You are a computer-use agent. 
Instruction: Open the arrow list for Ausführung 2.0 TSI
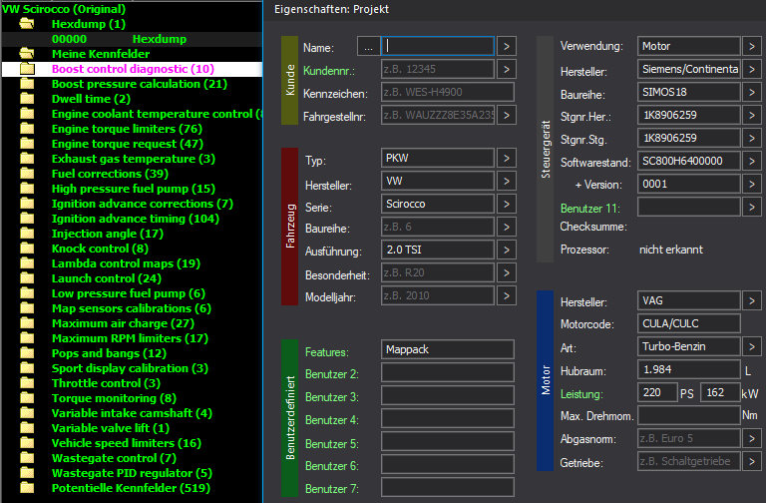(x=507, y=250)
